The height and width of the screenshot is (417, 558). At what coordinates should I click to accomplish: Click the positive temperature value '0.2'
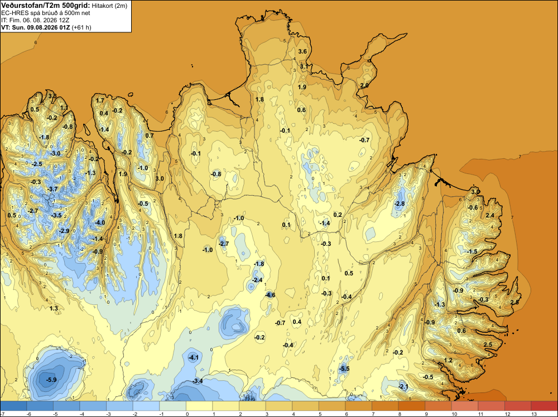(x=338, y=215)
